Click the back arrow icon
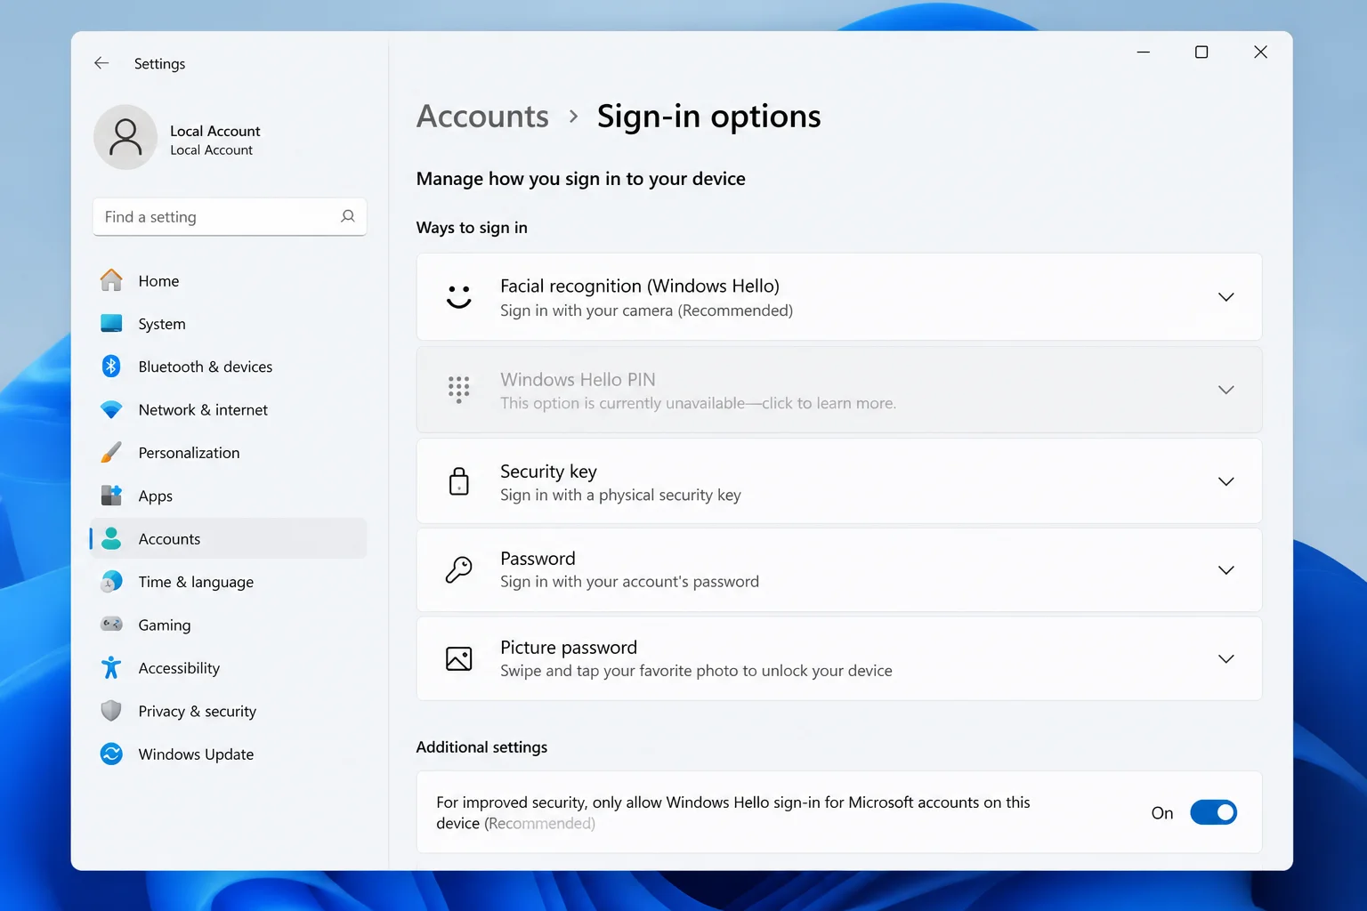 click(x=101, y=63)
